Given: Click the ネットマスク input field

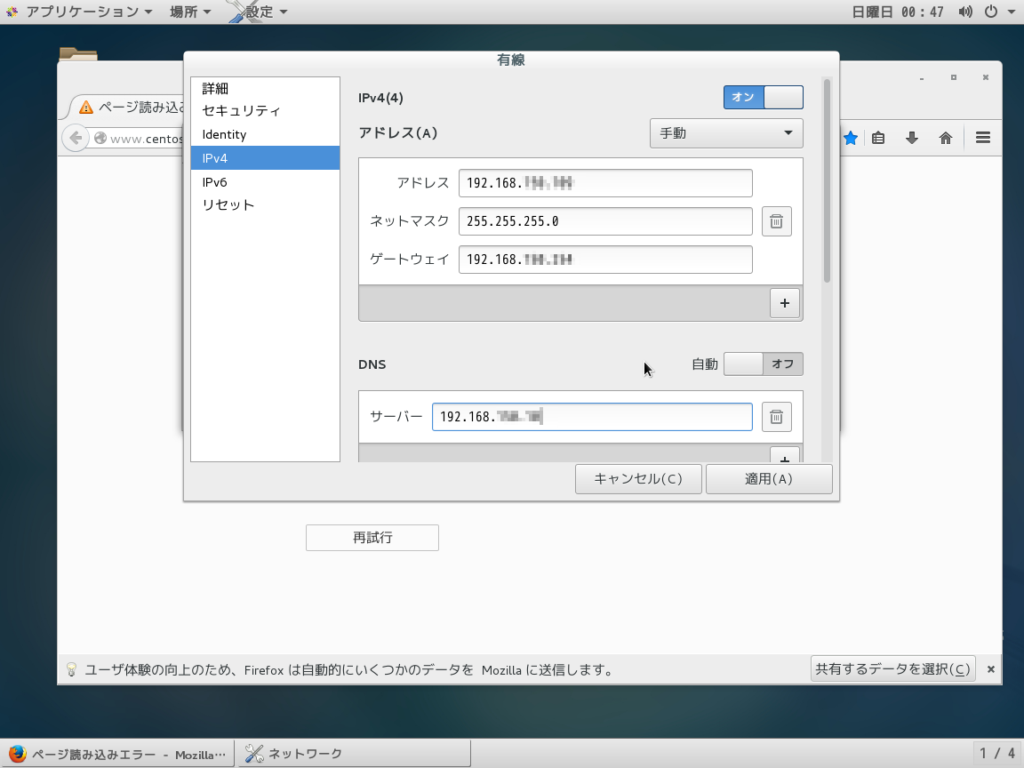Looking at the screenshot, I should [605, 221].
